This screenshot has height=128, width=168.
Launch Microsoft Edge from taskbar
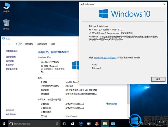pos(81,124)
